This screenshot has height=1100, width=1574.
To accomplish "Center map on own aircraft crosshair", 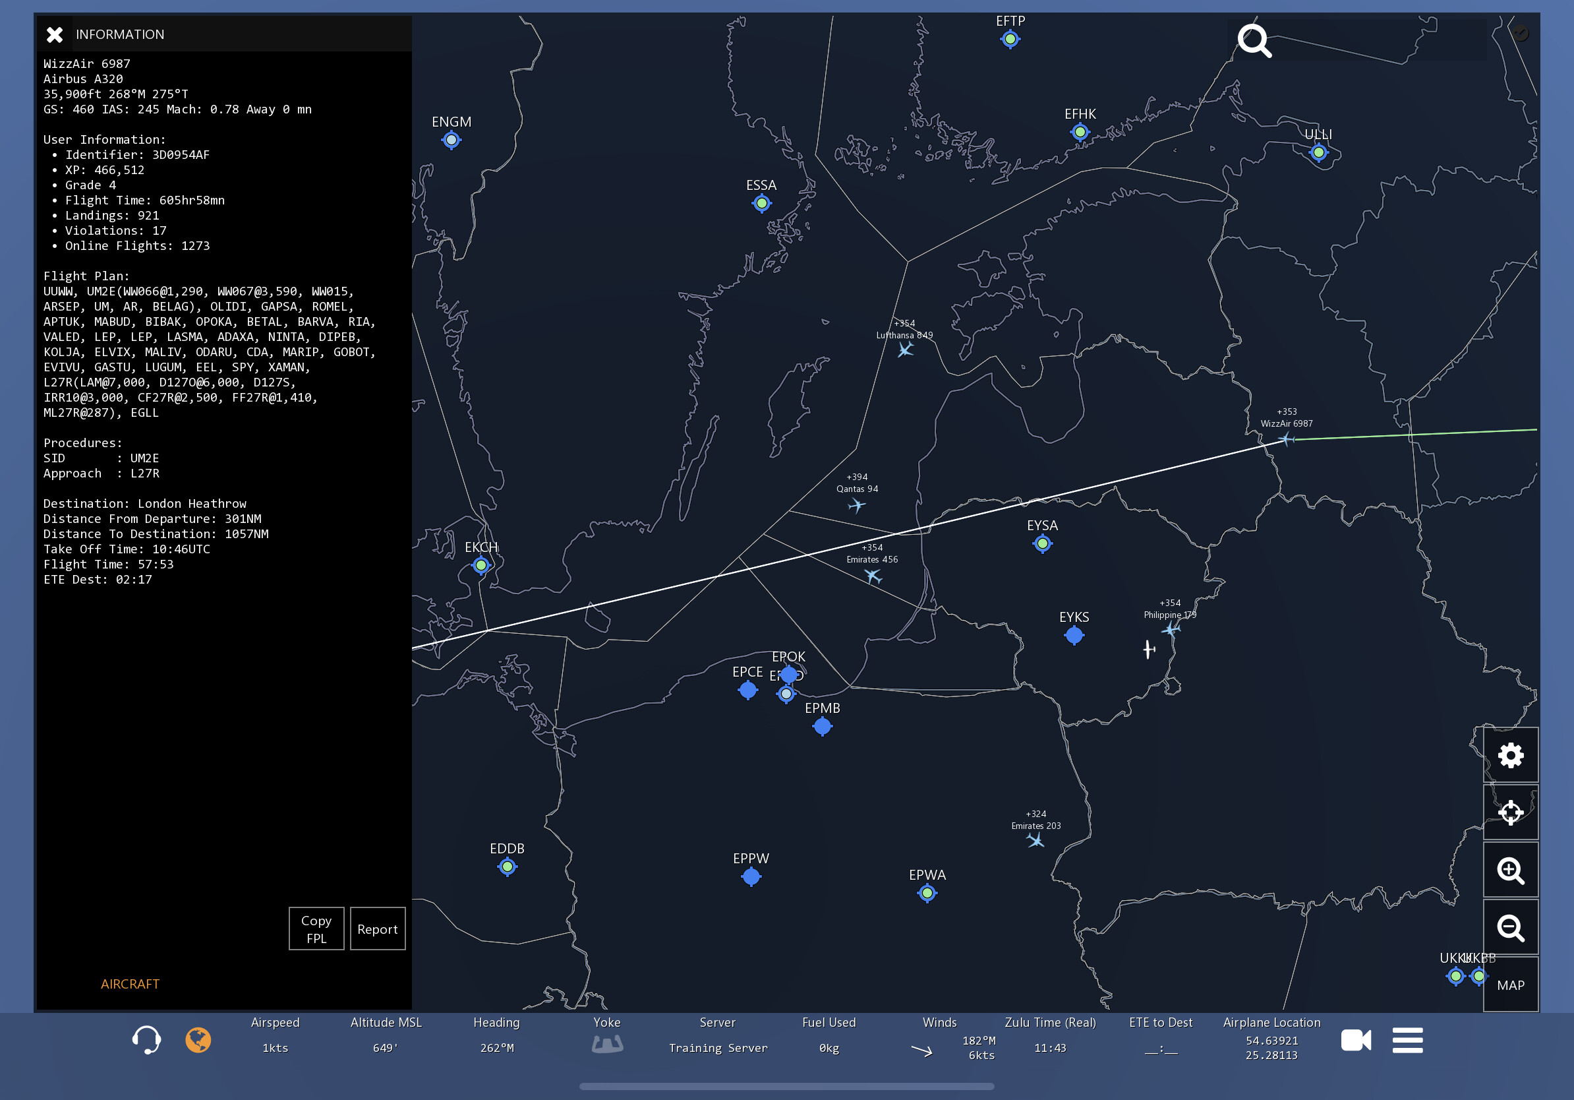I will tap(1510, 812).
